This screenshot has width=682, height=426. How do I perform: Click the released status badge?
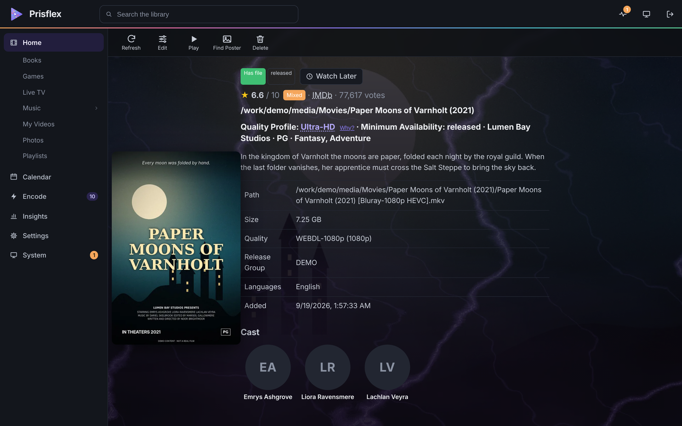point(281,76)
